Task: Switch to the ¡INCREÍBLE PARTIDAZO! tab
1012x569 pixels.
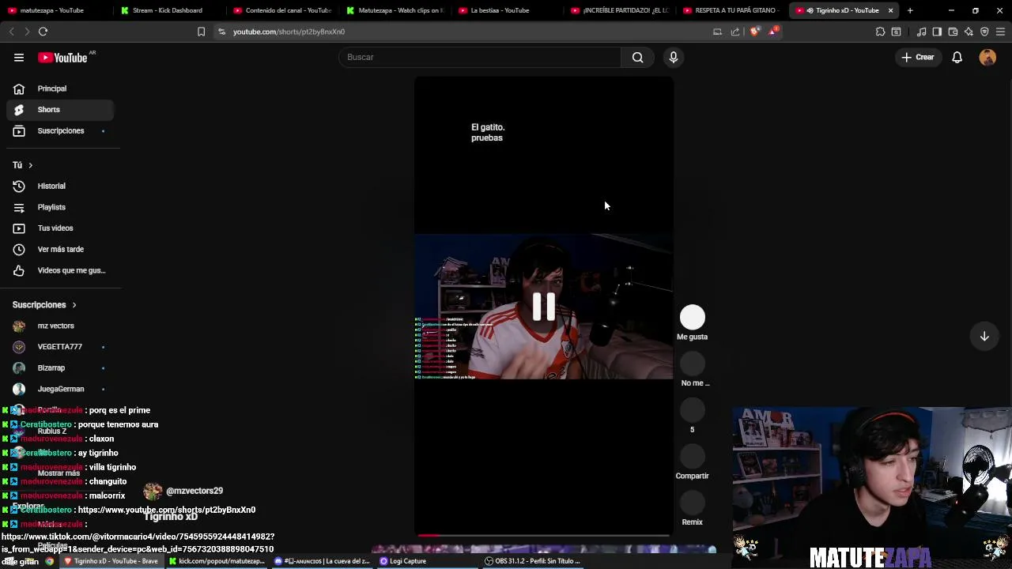Action: click(619, 10)
